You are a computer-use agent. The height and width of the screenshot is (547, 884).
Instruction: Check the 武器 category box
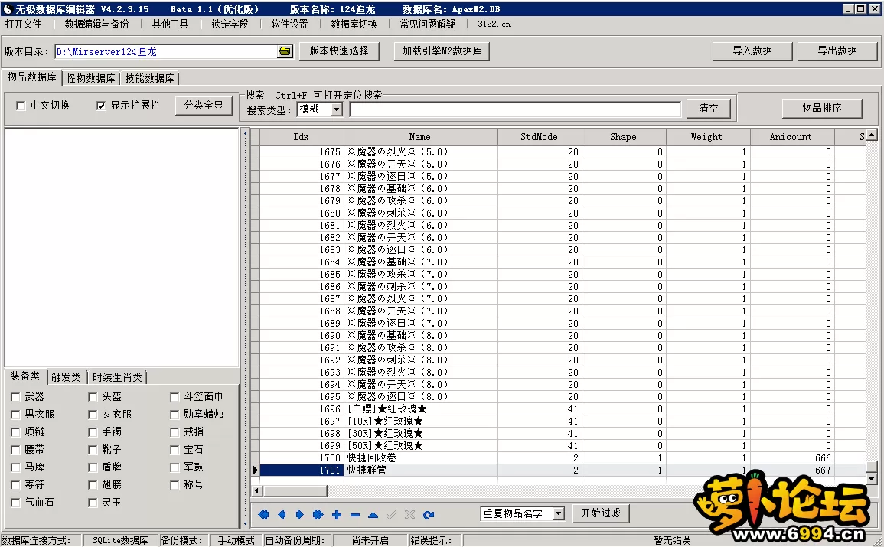pos(15,397)
